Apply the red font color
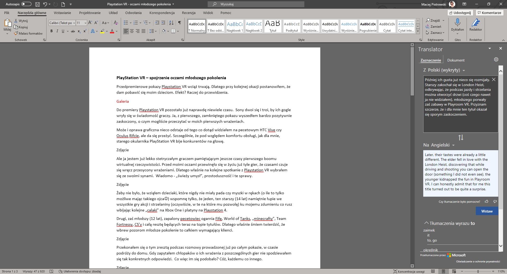 click(x=112, y=31)
